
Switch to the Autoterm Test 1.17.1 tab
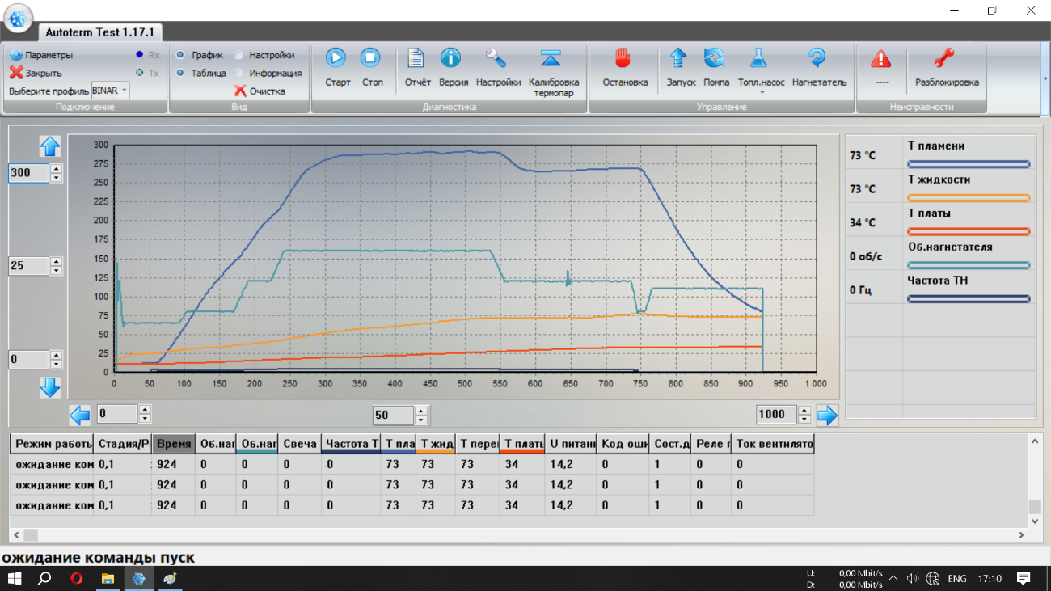(x=100, y=32)
